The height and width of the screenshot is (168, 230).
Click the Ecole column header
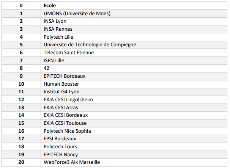pos(50,6)
